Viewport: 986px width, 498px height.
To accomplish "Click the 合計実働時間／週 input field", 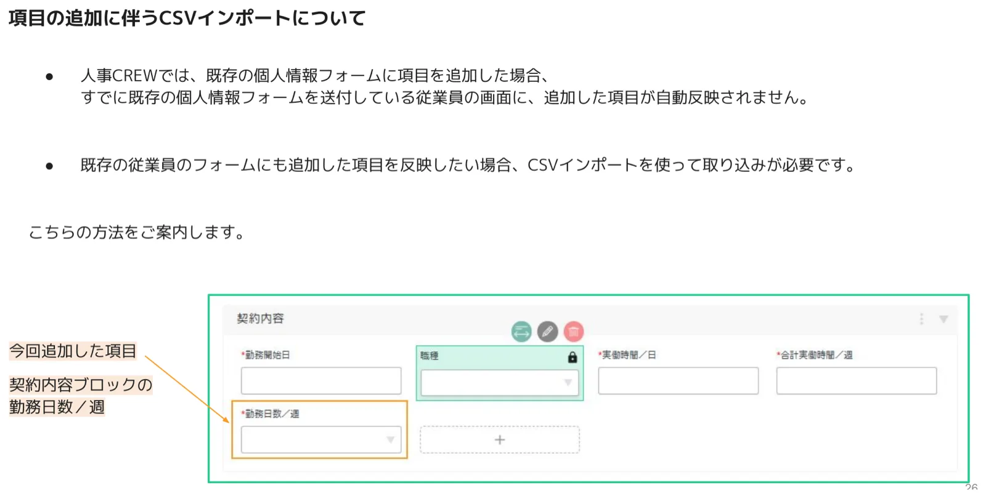I will point(857,381).
